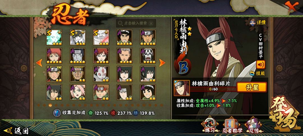Select pink-haired Sakura ninja portrait
Viewport: 303px width, 136px height.
click(x=78, y=92)
